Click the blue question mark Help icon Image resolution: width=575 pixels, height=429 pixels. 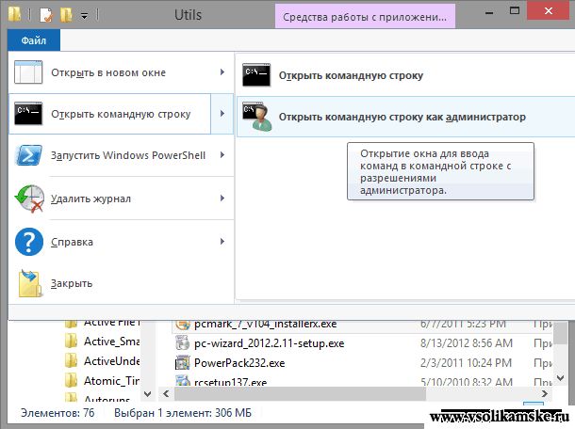[x=28, y=242]
